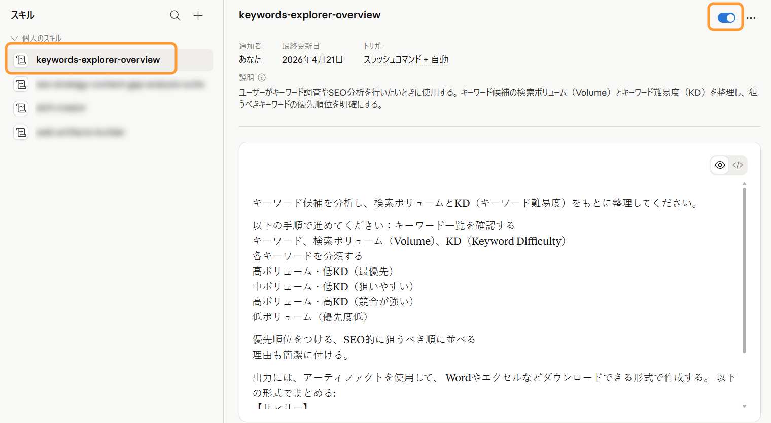Click the scrollbar up arrow in content
Screen dimensions: 771x423
(x=744, y=184)
